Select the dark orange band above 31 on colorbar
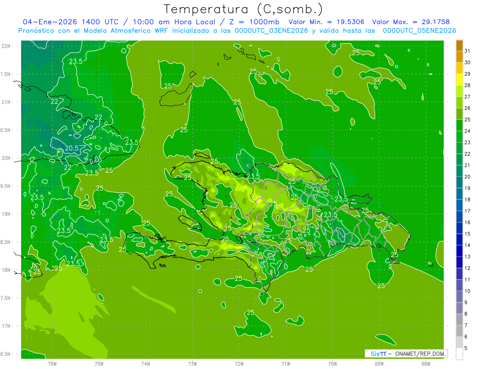Image resolution: width=478 pixels, height=369 pixels. 459,45
